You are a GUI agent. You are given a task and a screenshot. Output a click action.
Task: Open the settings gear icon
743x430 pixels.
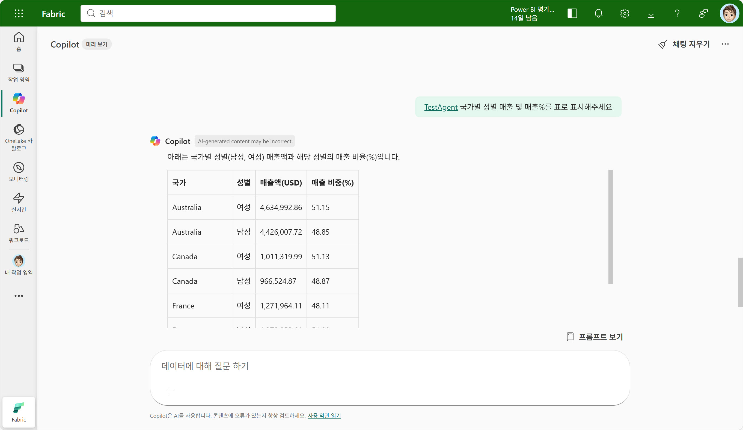pyautogui.click(x=625, y=13)
